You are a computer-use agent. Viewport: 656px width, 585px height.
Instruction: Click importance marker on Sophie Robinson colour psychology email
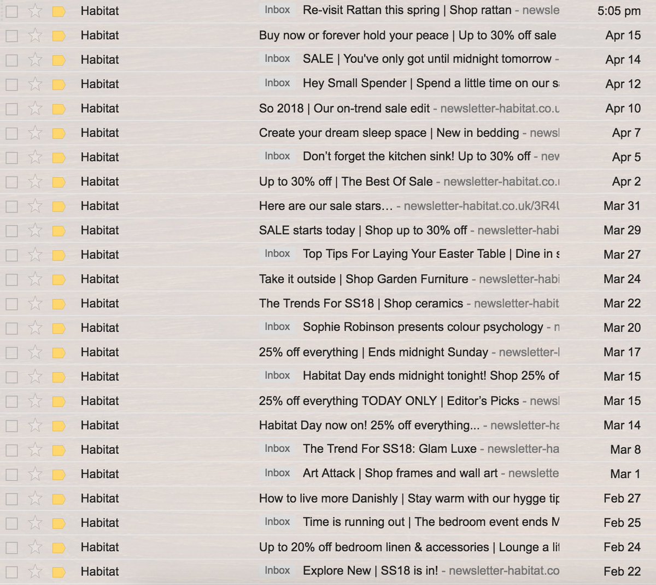coord(59,328)
